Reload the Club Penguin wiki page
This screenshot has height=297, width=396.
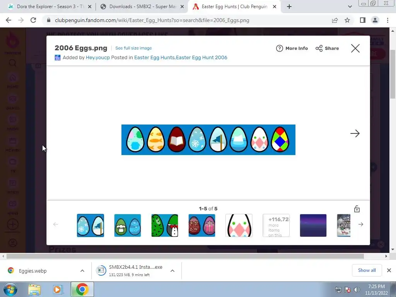pyautogui.click(x=33, y=20)
